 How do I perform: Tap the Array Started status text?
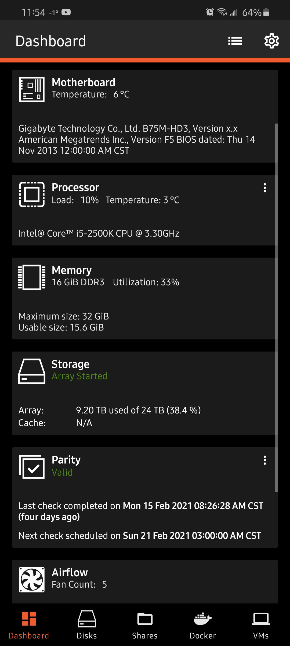(79, 376)
